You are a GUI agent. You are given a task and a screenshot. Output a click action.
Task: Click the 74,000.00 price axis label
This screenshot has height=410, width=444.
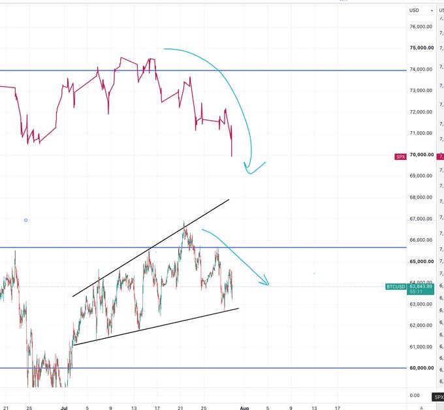[x=420, y=69]
